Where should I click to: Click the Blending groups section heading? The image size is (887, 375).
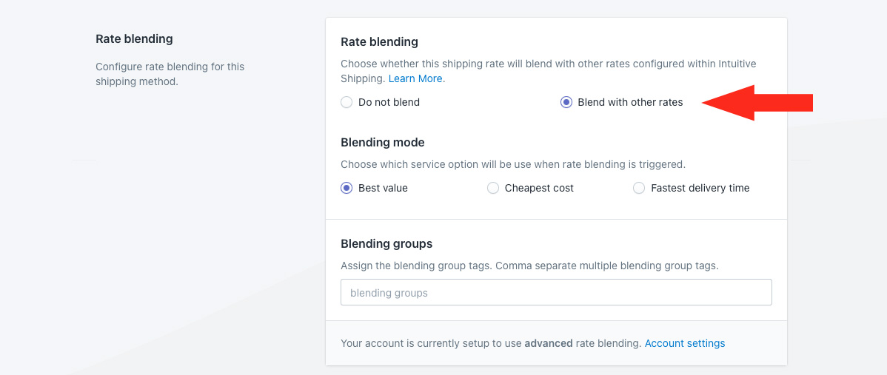[386, 243]
